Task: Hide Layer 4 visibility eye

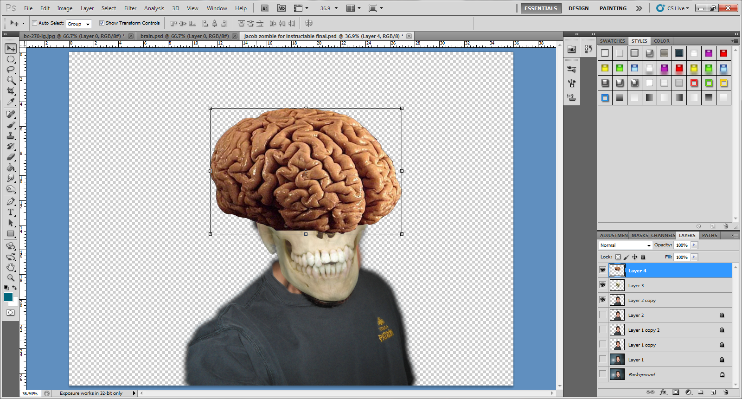Action: (602, 270)
